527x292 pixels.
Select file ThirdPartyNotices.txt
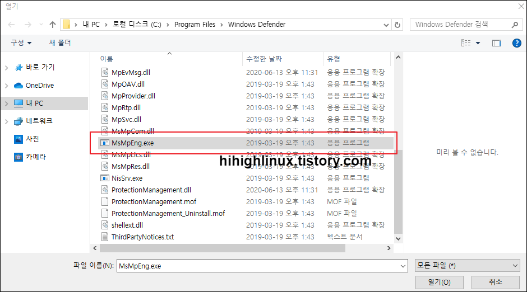pos(142,237)
